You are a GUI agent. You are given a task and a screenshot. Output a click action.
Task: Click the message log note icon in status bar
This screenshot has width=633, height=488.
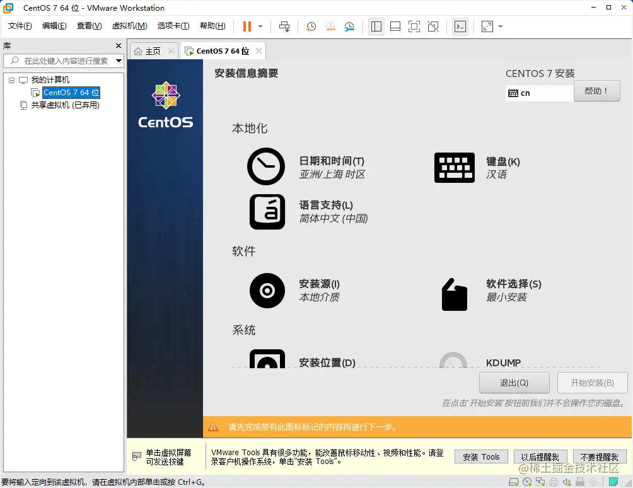click(x=613, y=482)
